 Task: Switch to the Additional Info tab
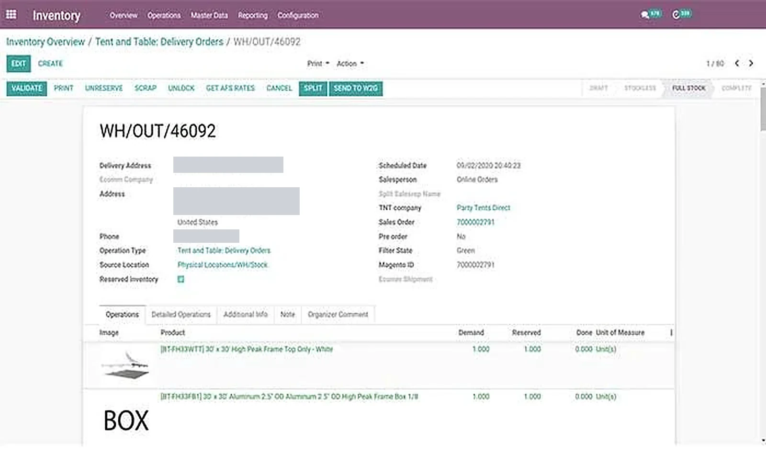tap(246, 315)
